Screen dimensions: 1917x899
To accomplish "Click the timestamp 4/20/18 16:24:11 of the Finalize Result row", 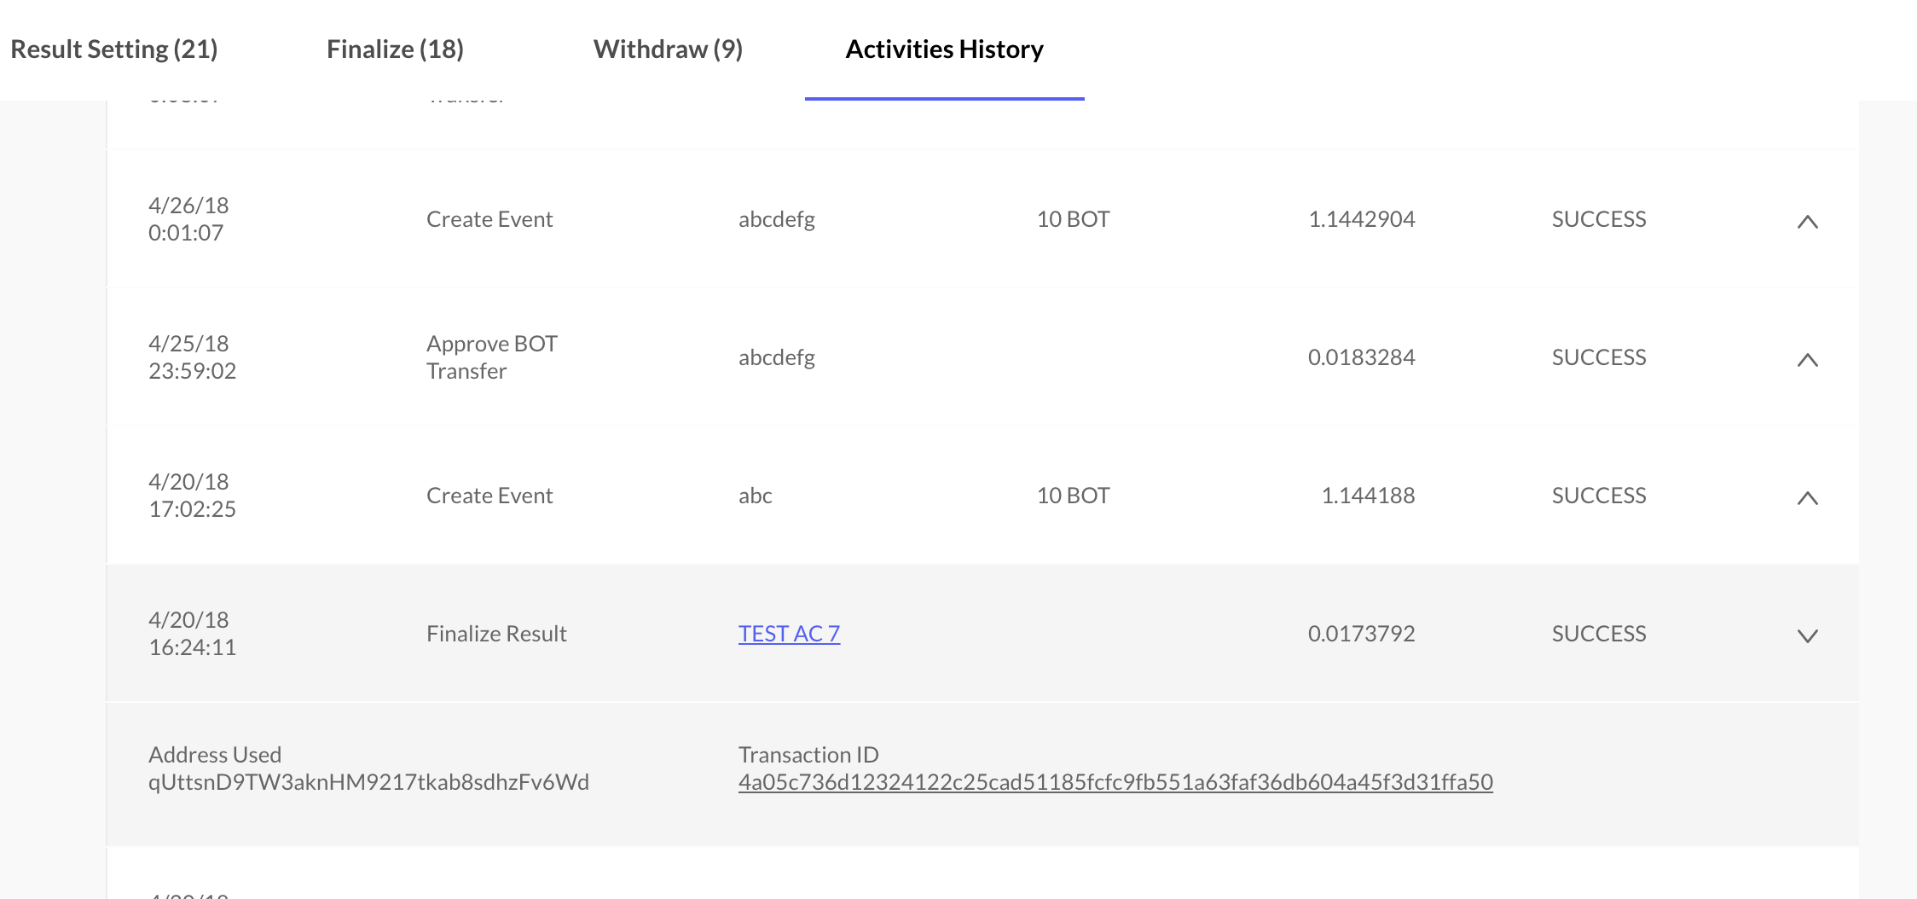I will click(193, 634).
